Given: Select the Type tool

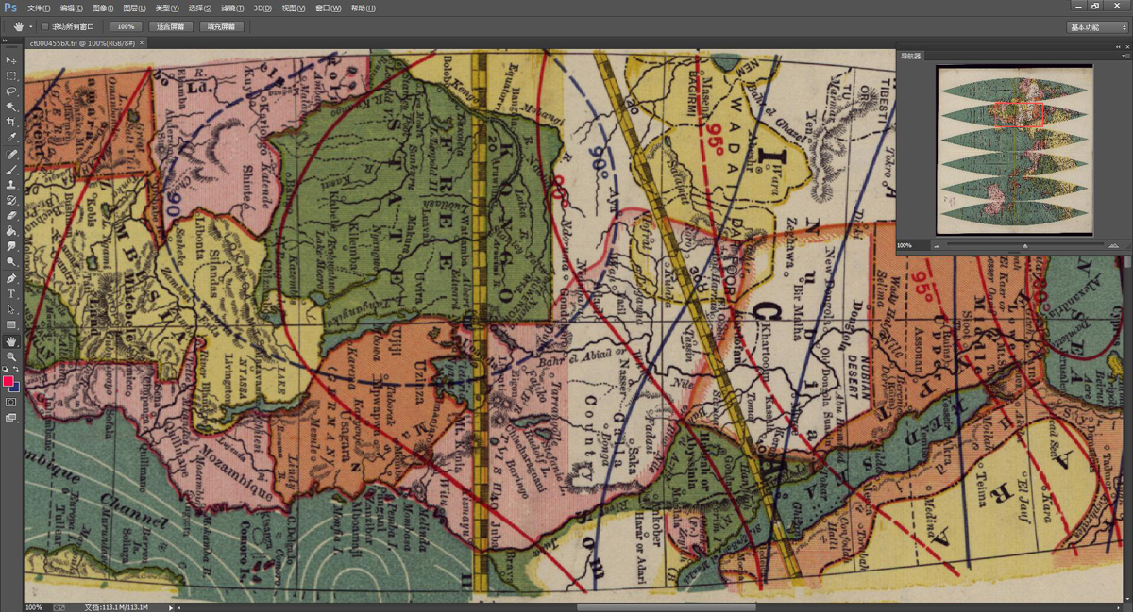Looking at the screenshot, I should [11, 294].
